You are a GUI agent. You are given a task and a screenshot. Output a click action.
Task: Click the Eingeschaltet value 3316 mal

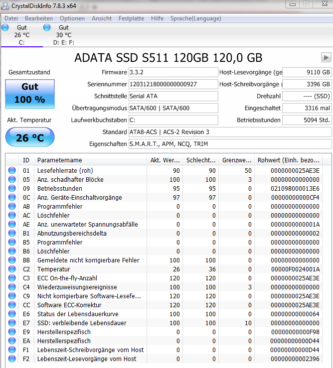pyautogui.click(x=307, y=108)
